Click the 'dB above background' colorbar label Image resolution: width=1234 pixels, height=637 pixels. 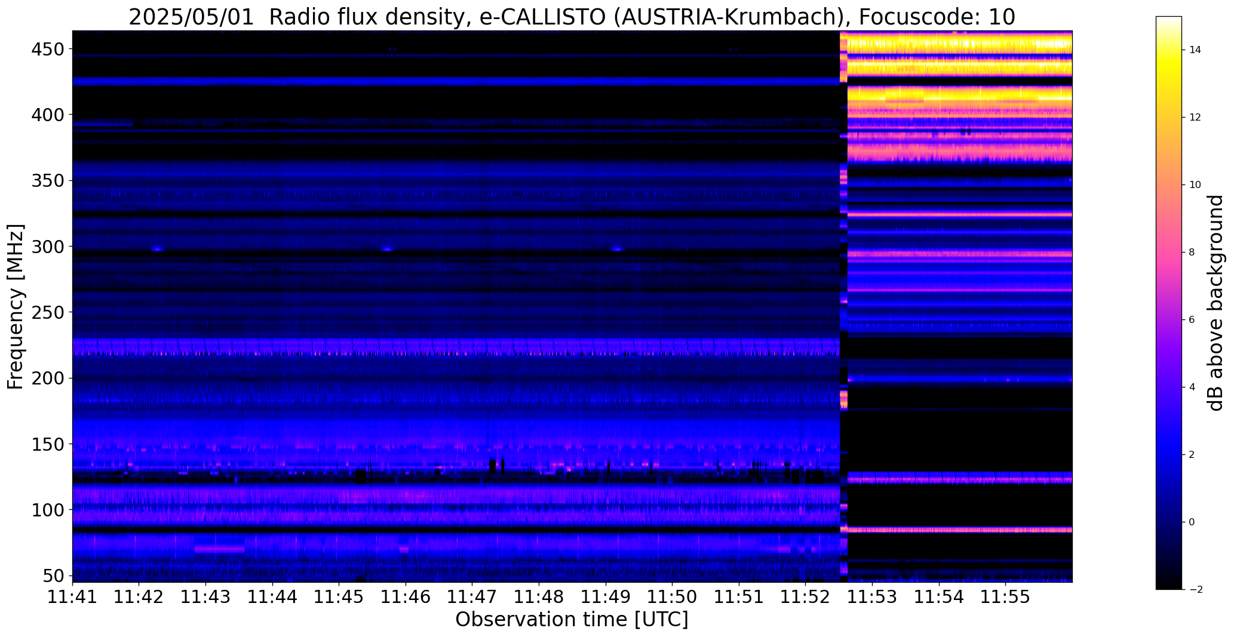tap(1215, 303)
